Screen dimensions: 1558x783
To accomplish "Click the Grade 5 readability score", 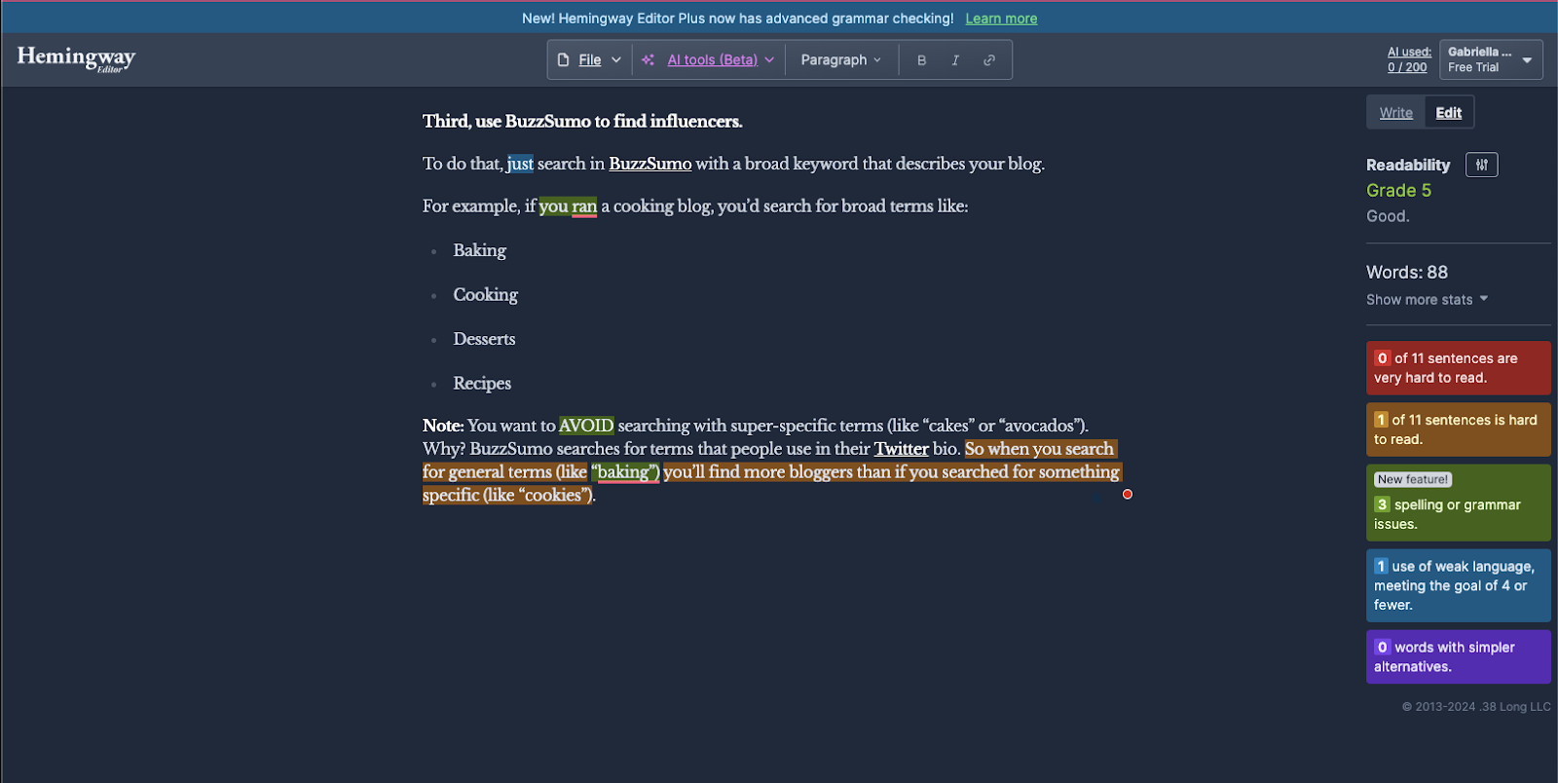I will coord(1398,190).
